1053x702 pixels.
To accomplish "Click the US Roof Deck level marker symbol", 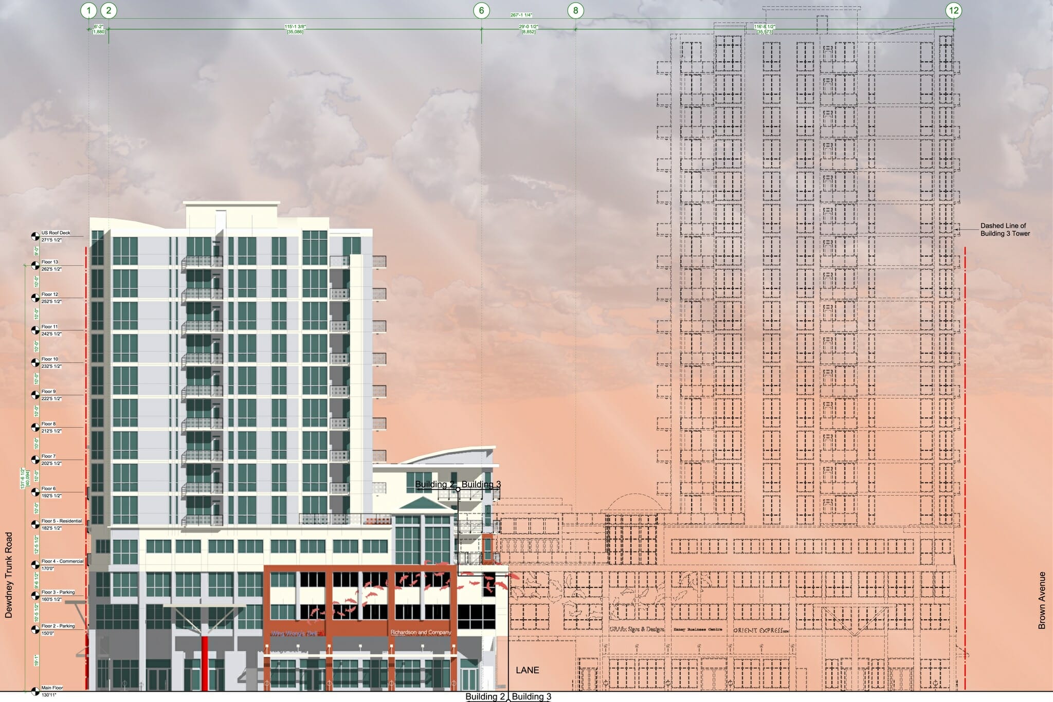I will pyautogui.click(x=35, y=236).
